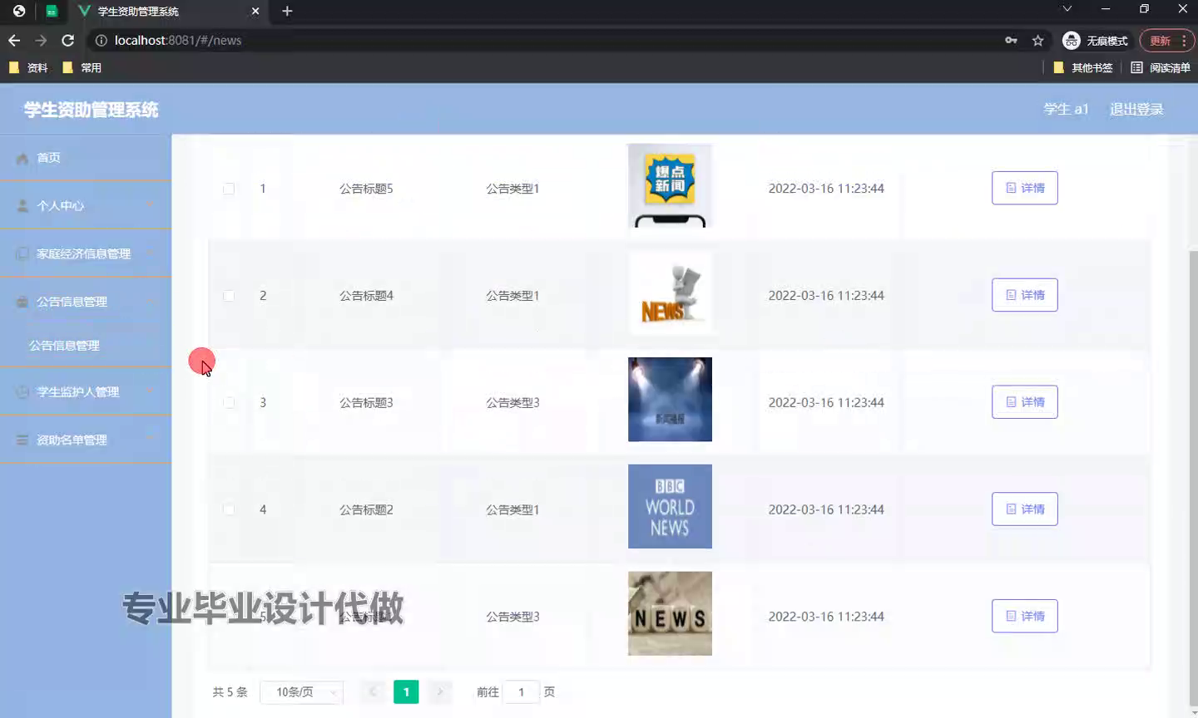Click the 公告标题4 title cell

coord(366,296)
